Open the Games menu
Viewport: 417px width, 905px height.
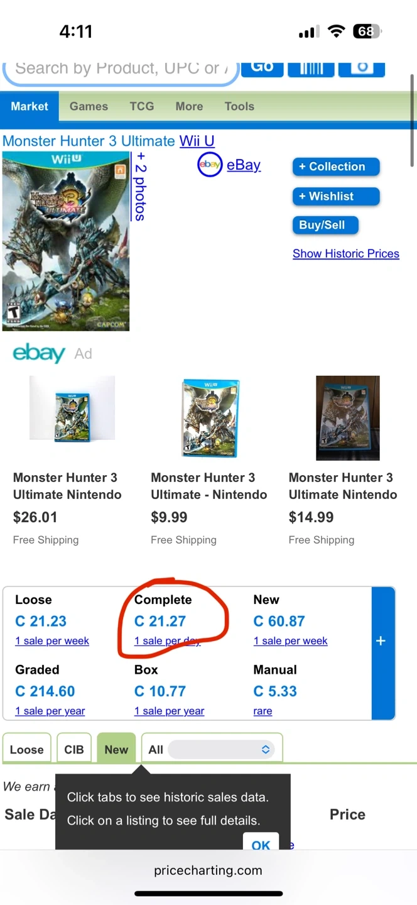click(89, 106)
